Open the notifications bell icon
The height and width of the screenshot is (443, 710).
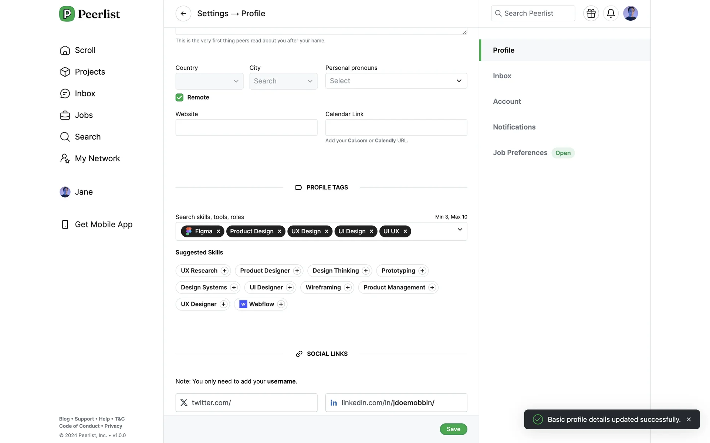click(x=611, y=14)
